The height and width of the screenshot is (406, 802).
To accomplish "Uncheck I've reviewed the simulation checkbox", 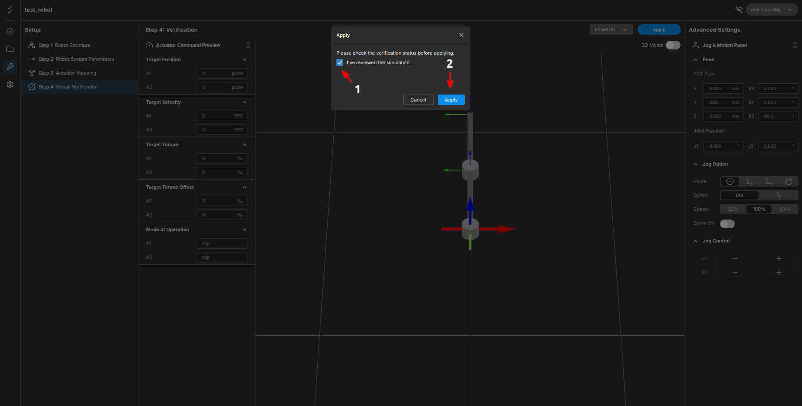I will pos(340,62).
